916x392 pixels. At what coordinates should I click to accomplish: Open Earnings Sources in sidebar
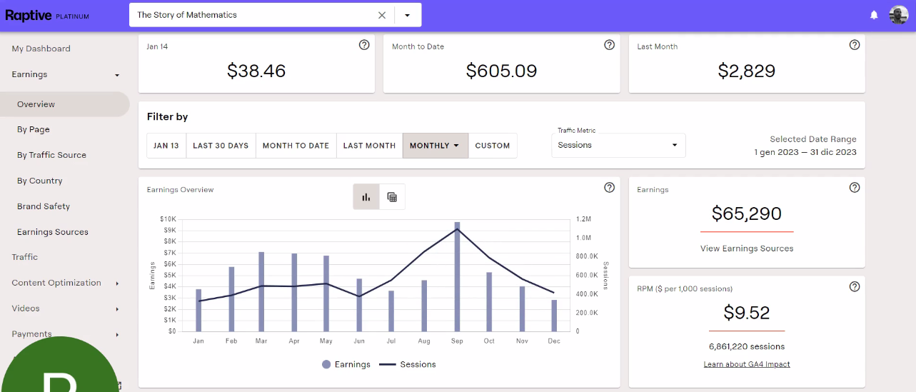53,232
